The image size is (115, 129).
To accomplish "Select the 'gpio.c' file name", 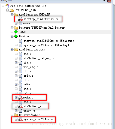I will coord(28,76).
